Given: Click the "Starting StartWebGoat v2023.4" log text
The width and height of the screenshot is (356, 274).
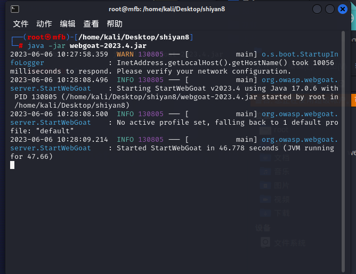Looking at the screenshot, I should click(x=179, y=88).
